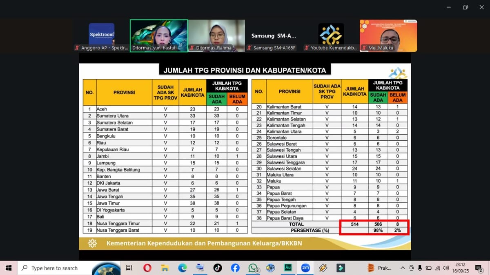Click the 'Sumatera Utara' cell

click(124, 116)
